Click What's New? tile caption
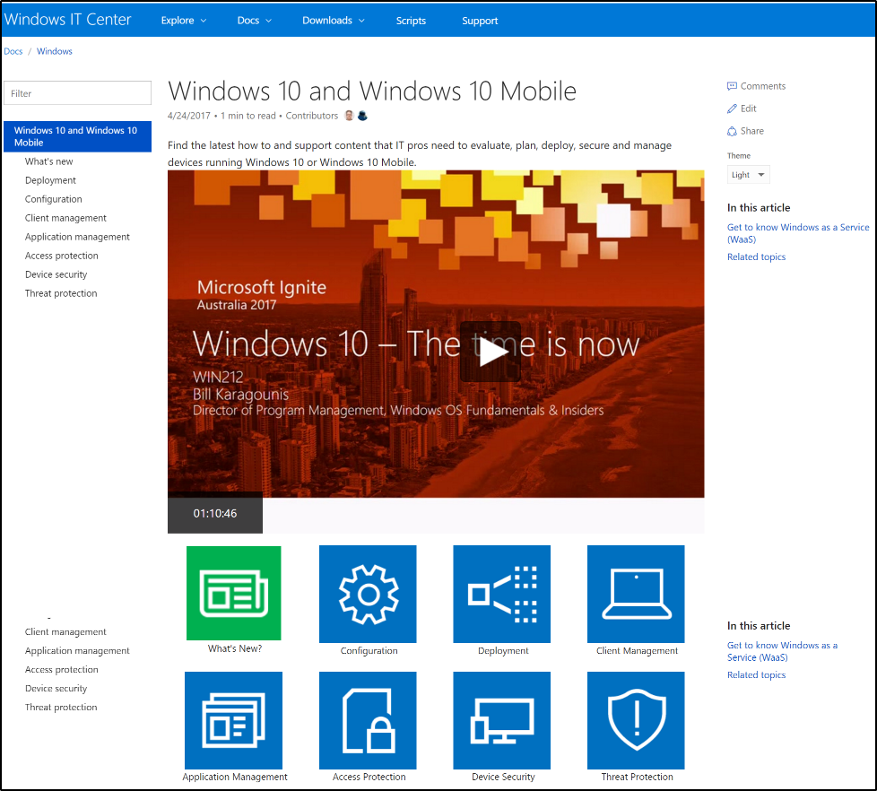The image size is (877, 791). click(x=235, y=648)
